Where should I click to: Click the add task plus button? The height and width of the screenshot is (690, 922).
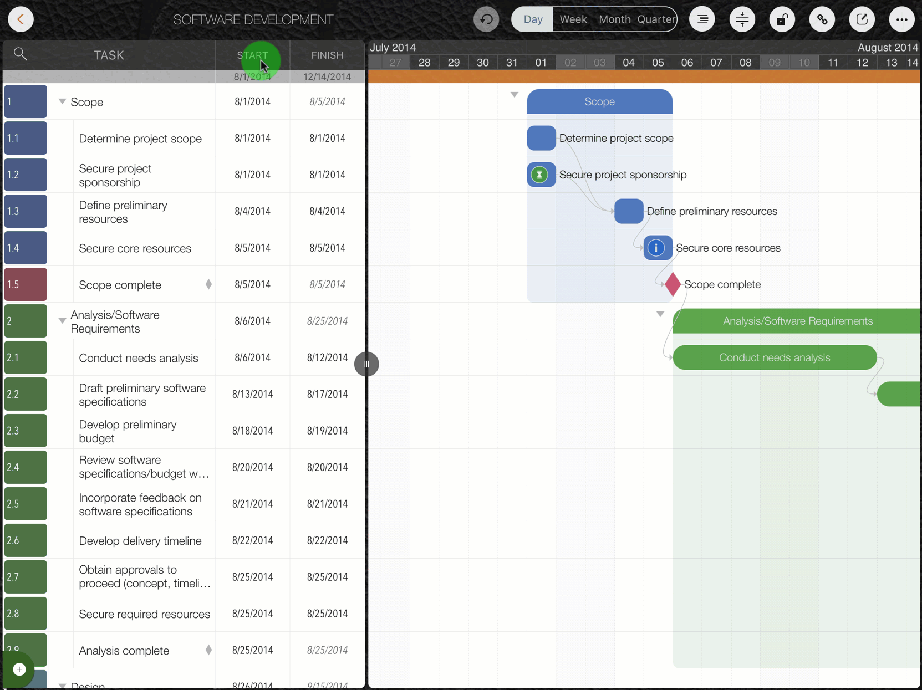pyautogui.click(x=19, y=669)
